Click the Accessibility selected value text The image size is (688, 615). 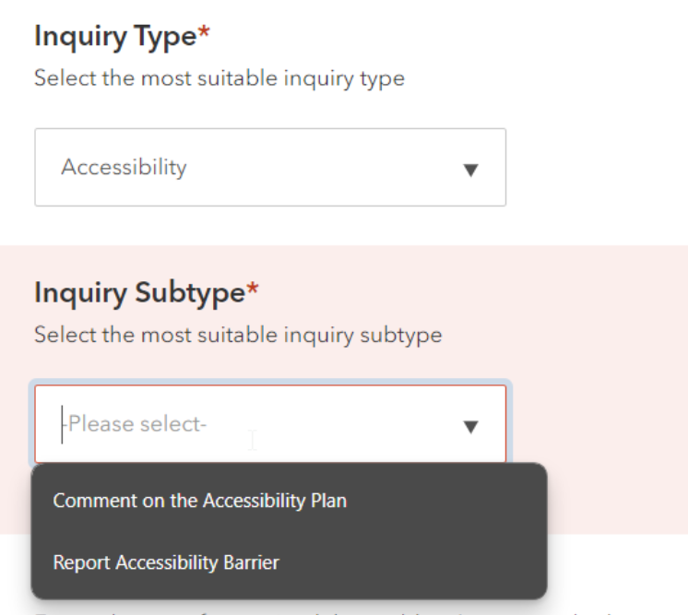(x=125, y=167)
